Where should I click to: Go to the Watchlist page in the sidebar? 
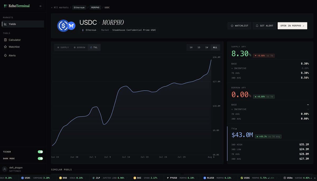[23, 47]
